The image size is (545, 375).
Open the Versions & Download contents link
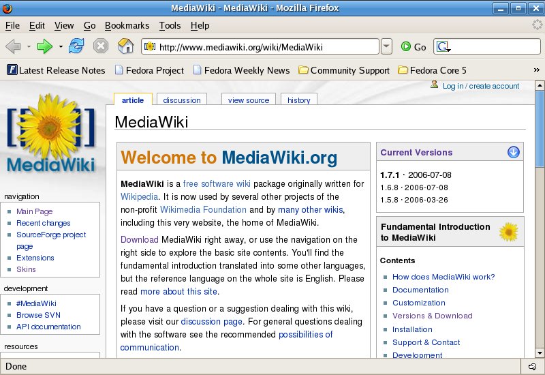433,316
